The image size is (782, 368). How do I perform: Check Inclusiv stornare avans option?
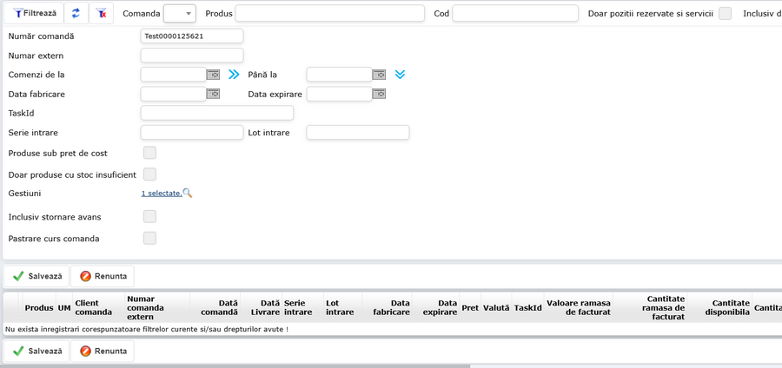(149, 216)
